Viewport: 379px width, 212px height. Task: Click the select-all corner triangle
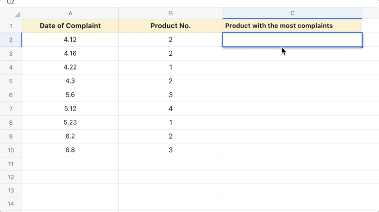(x=17, y=14)
